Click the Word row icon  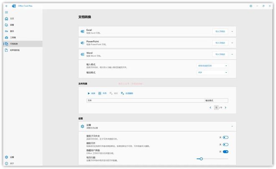point(82,55)
